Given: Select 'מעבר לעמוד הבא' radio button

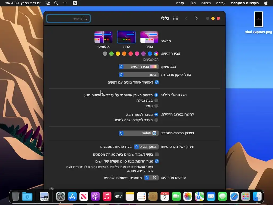Looking at the screenshot, I should pos(156,115).
